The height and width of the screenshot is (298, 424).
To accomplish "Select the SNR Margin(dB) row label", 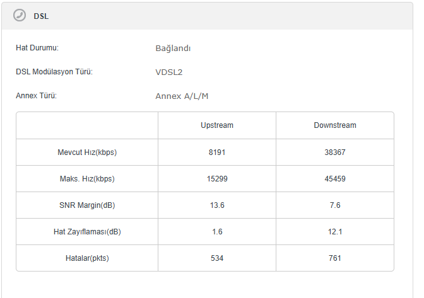I will [x=87, y=205].
